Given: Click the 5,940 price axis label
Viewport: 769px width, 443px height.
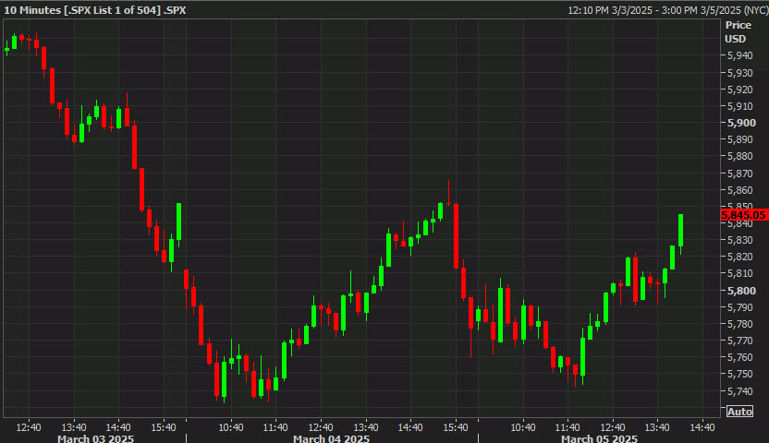Looking at the screenshot, I should 740,55.
